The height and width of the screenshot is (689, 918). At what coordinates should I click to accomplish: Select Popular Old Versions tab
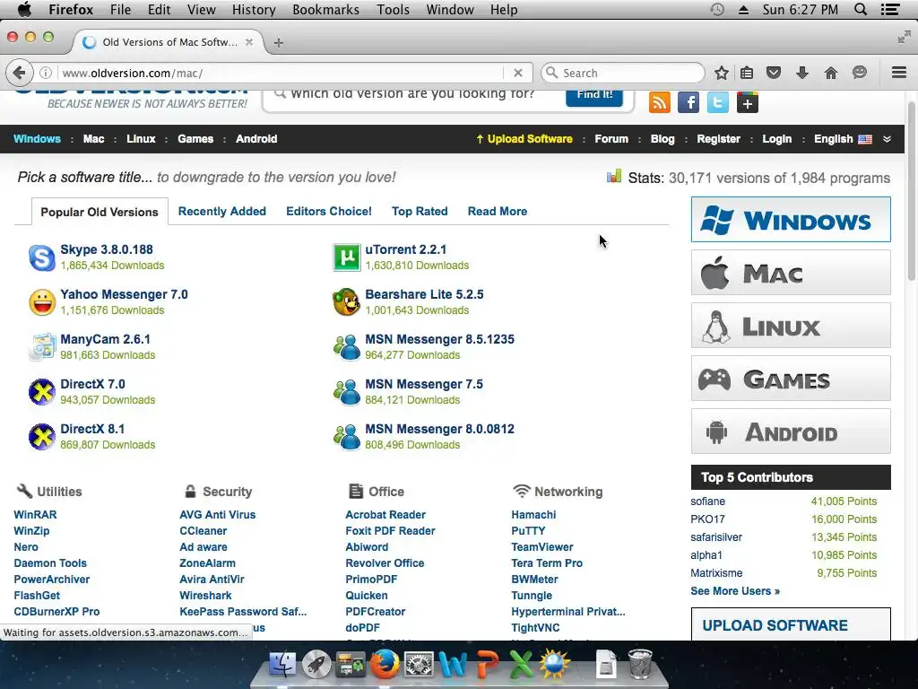(x=100, y=212)
